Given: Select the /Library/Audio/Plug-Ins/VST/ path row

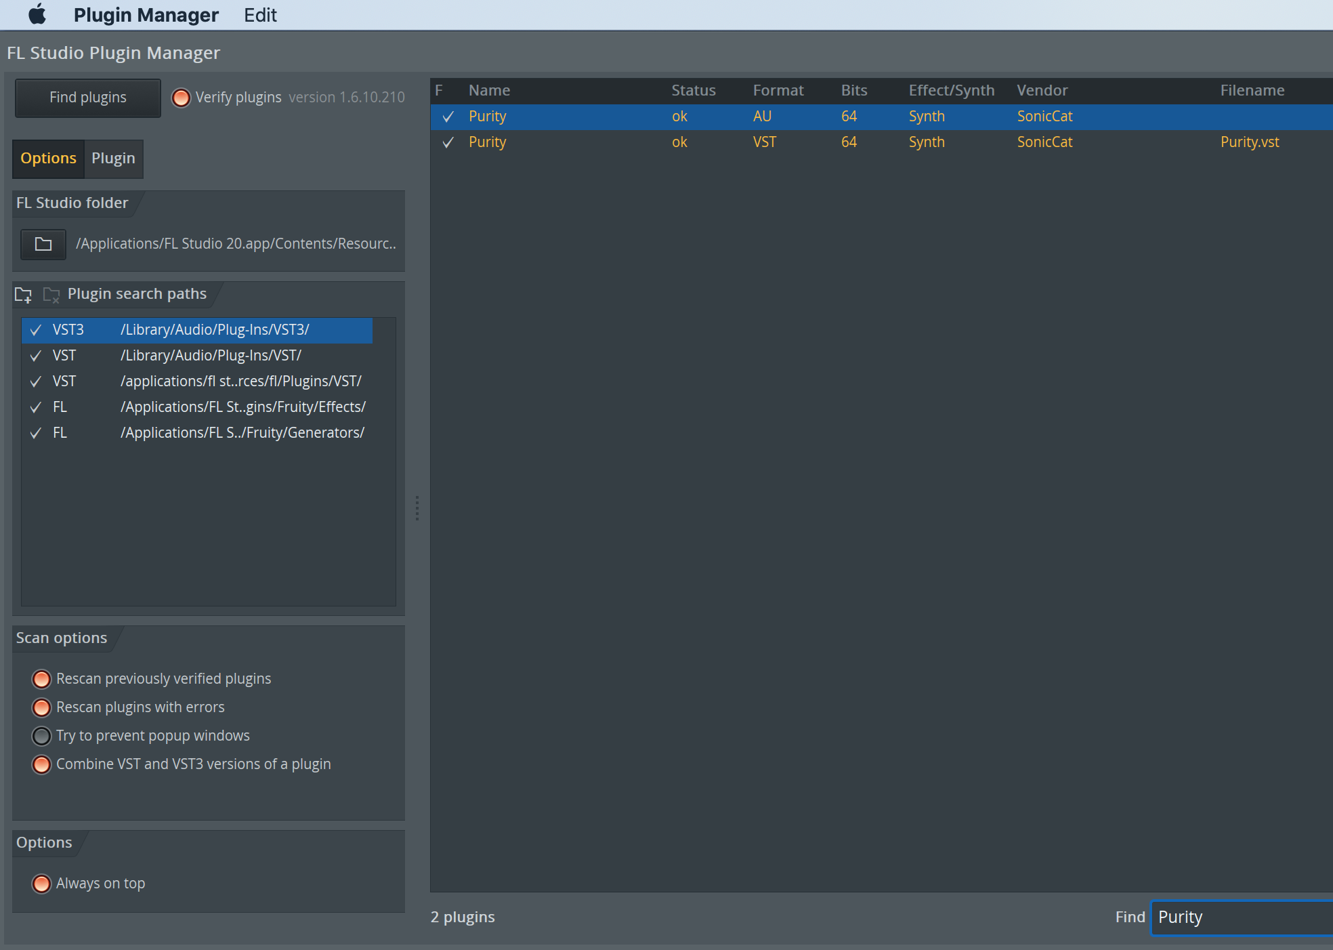Looking at the screenshot, I should pos(197,356).
